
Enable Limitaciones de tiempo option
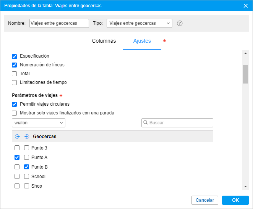point(15,82)
